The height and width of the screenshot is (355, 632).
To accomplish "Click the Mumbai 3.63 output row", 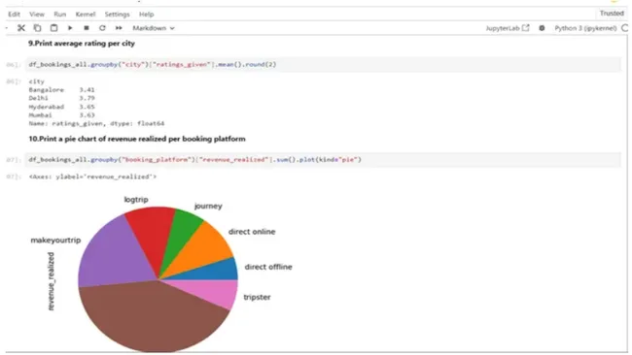I will [61, 115].
